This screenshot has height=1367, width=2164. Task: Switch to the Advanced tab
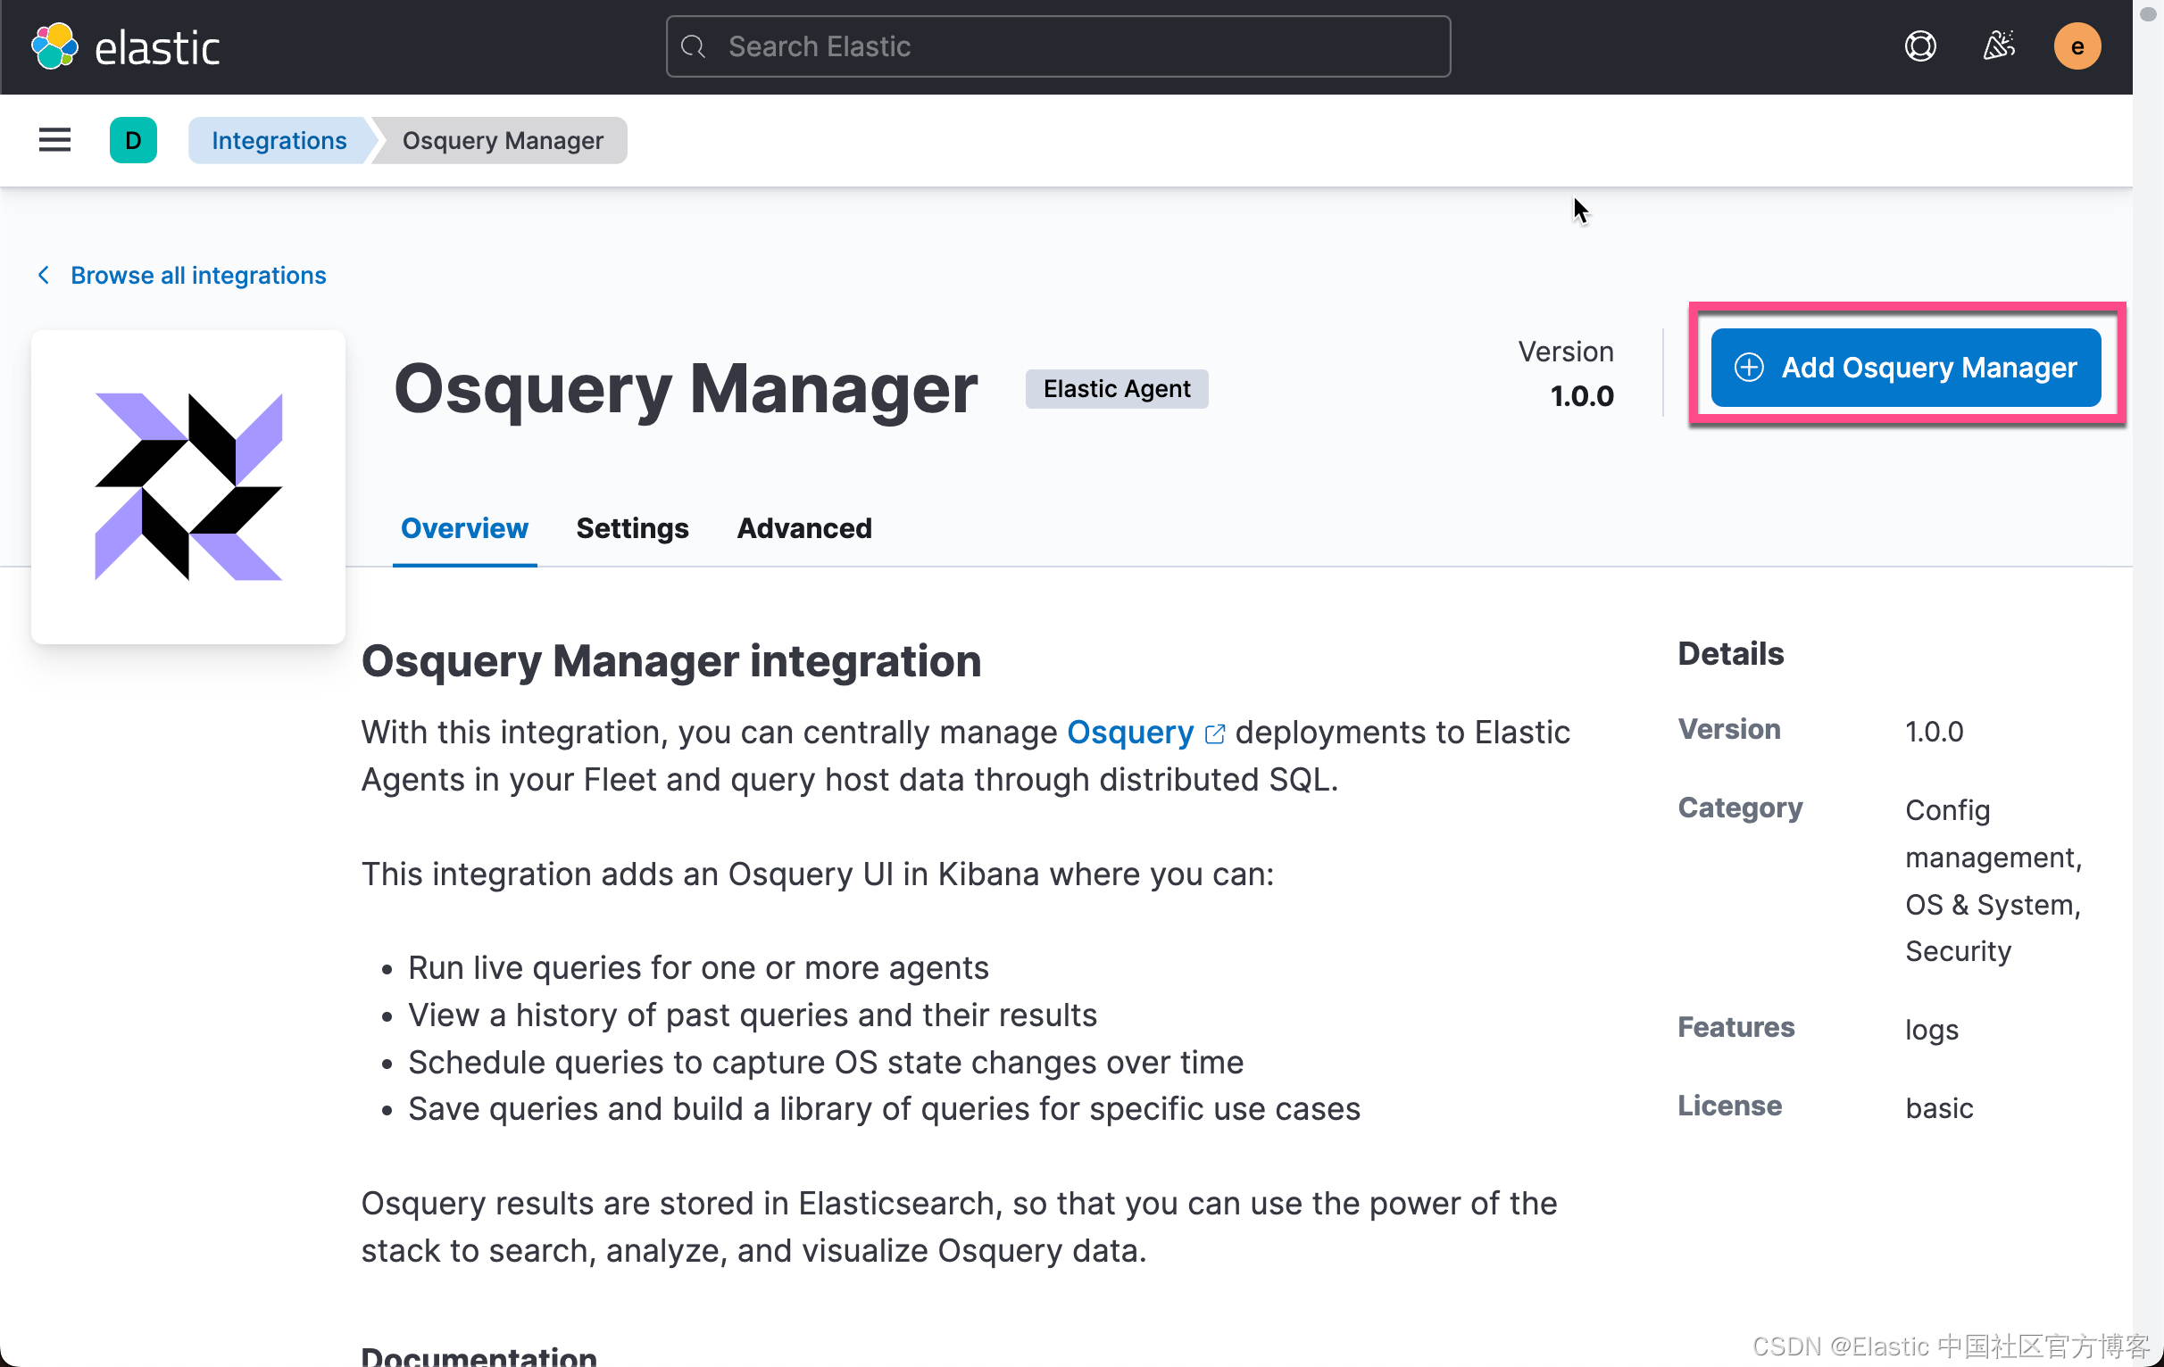[803, 528]
